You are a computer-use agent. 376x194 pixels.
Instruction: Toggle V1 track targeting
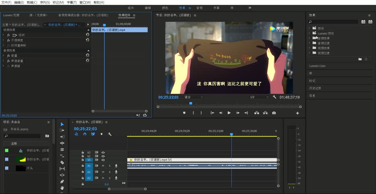coord(89,160)
